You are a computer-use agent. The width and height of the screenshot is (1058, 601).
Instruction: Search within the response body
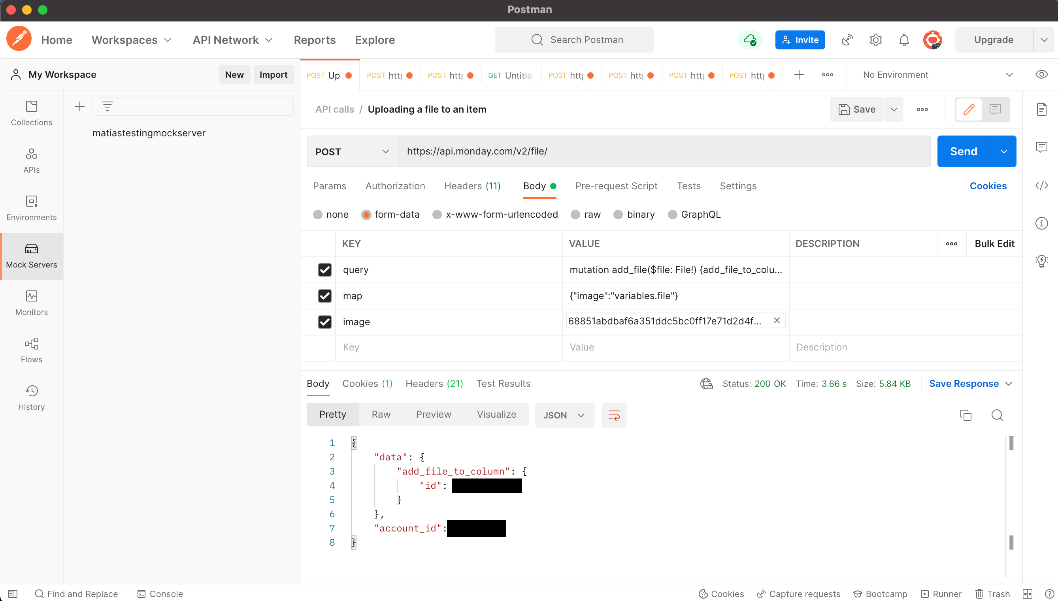[x=997, y=415]
